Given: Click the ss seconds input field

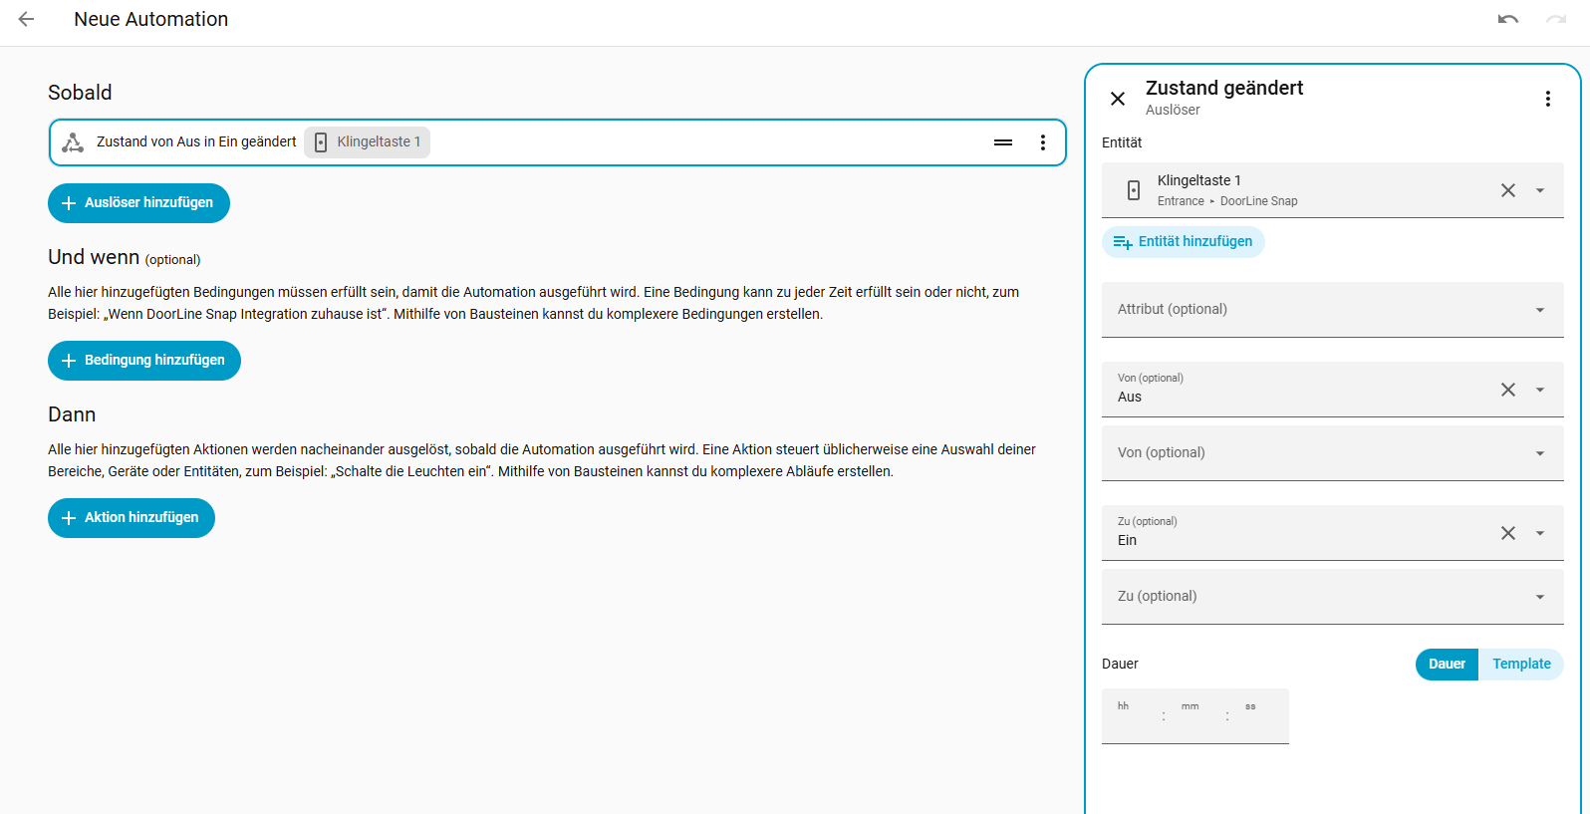Looking at the screenshot, I should (1259, 716).
